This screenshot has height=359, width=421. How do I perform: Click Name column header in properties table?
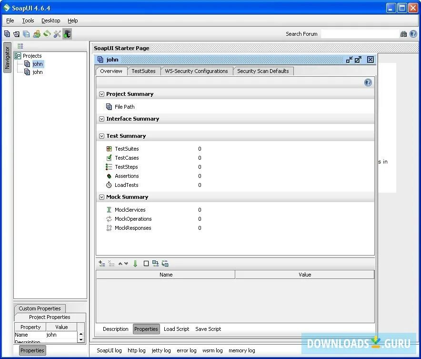166,275
